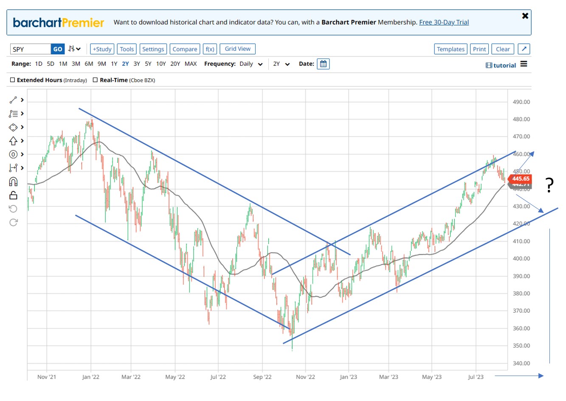Viewport: 566px width, 401px height.
Task: Click the undo icon
Action: (x=13, y=209)
